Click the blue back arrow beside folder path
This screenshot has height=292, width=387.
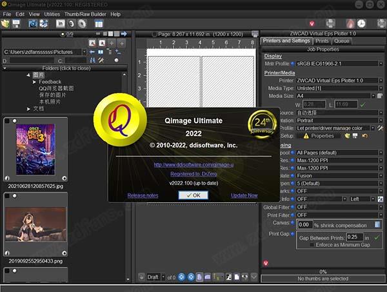pos(92,52)
